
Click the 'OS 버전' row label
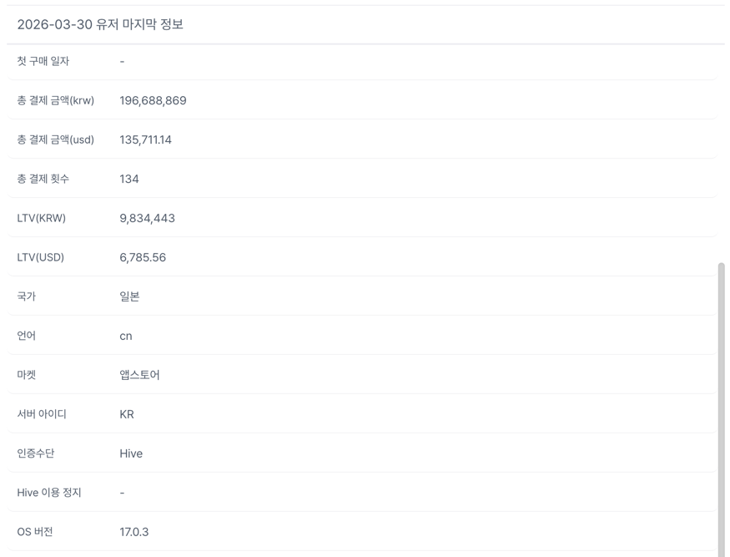(x=35, y=532)
